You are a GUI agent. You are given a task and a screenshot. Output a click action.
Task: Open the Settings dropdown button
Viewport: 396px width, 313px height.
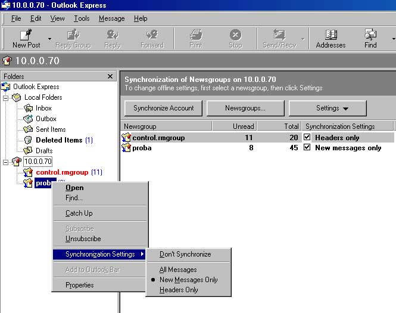pyautogui.click(x=328, y=108)
